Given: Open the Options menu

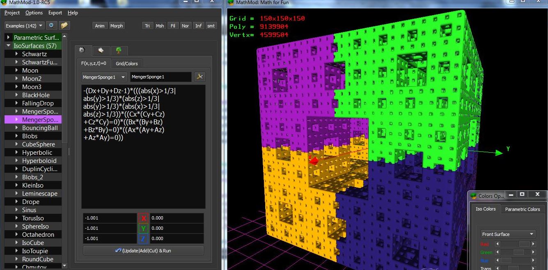Looking at the screenshot, I should tap(34, 13).
